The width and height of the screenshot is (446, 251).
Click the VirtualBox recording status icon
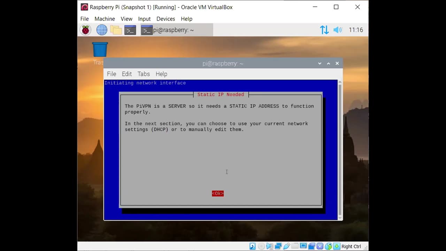pyautogui.click(x=312, y=246)
